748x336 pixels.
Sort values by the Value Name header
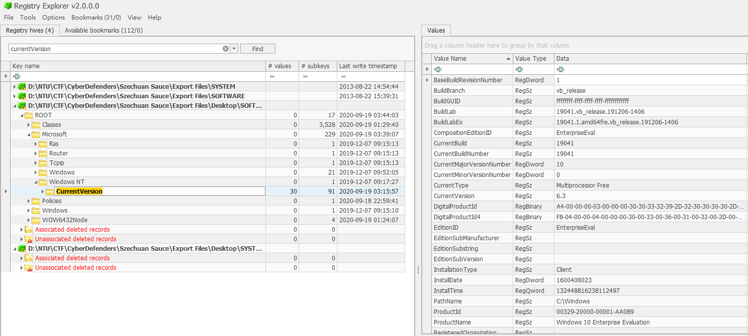tap(472, 59)
